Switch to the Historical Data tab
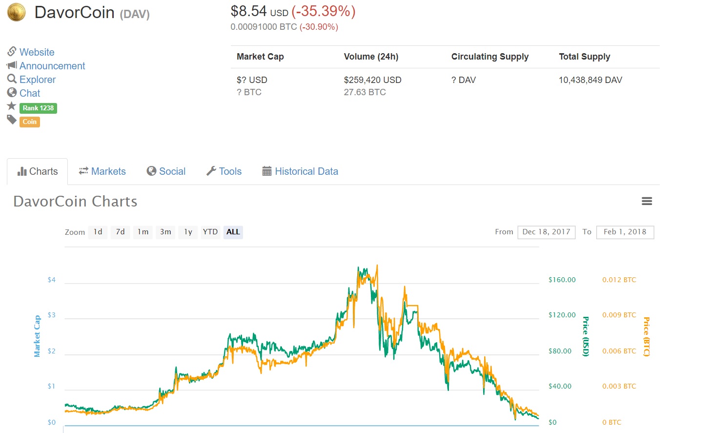 coord(300,171)
